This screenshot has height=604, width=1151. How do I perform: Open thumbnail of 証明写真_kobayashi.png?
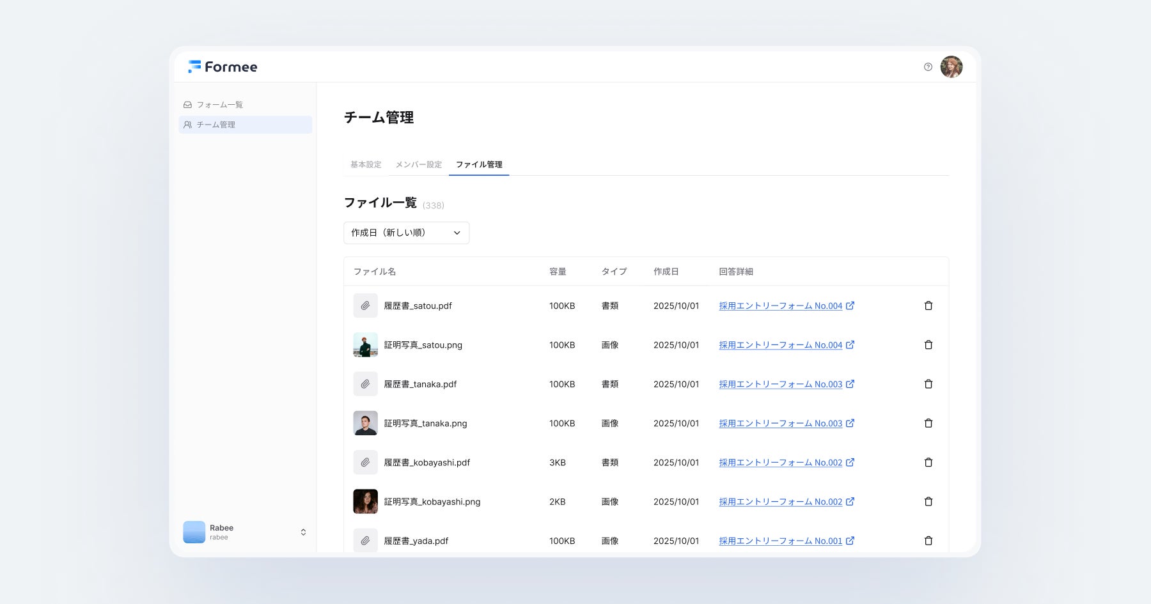click(365, 502)
